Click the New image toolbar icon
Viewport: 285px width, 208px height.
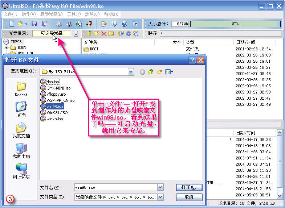[x=12, y=24]
